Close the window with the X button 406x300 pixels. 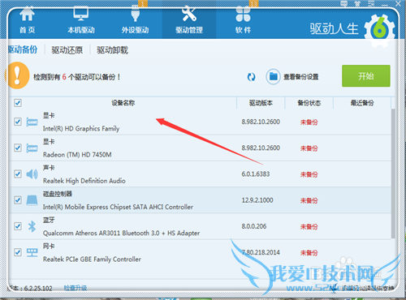(399, 3)
